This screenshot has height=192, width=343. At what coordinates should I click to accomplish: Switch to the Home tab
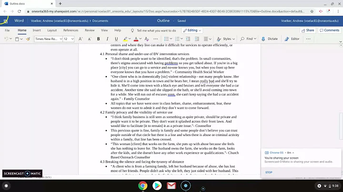[22, 30]
